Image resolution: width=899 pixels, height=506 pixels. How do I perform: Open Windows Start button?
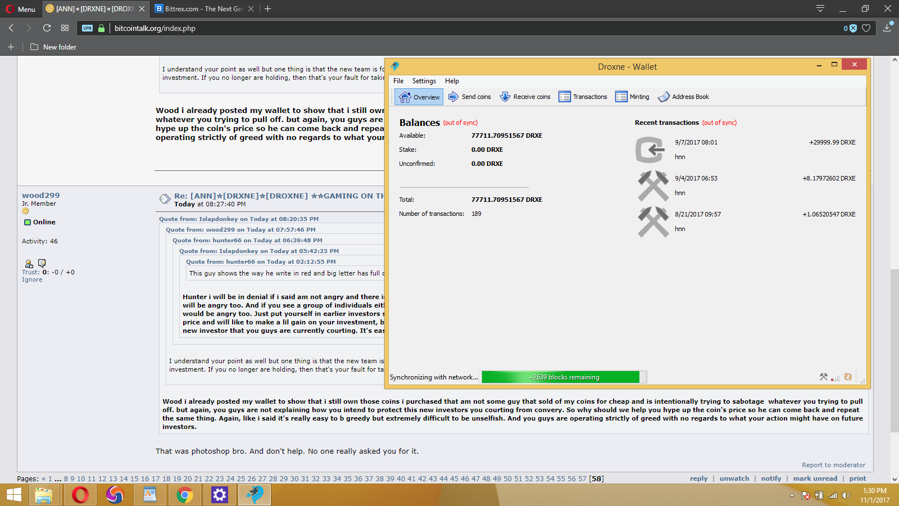[14, 495]
